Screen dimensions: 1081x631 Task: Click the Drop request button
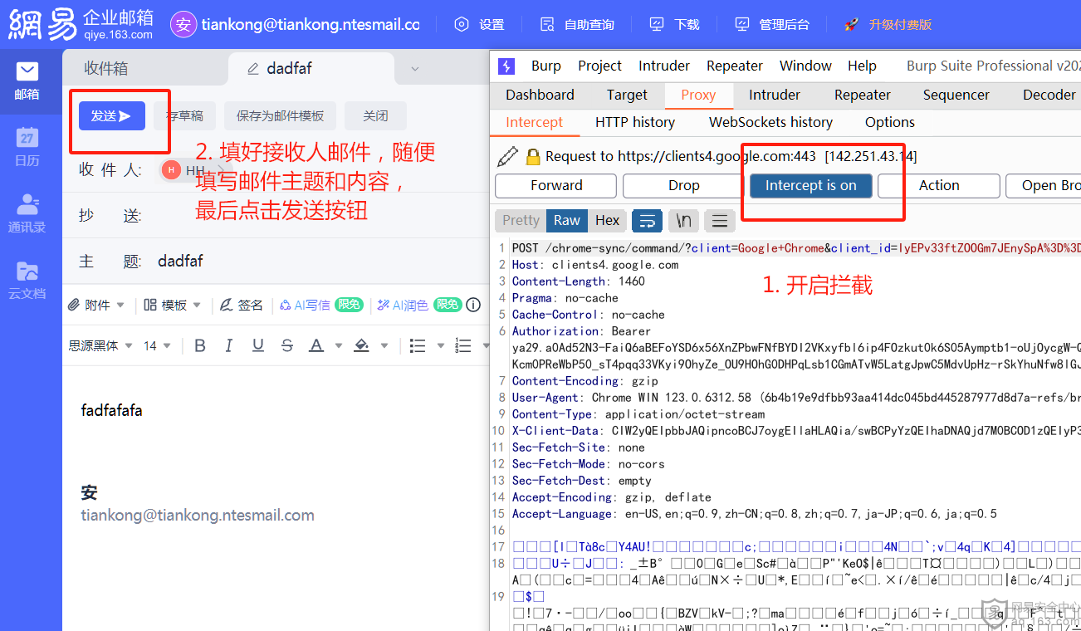coord(683,185)
